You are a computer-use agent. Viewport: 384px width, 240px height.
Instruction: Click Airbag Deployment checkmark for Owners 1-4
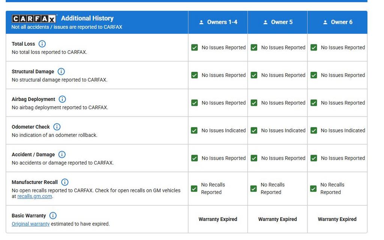[x=195, y=103]
